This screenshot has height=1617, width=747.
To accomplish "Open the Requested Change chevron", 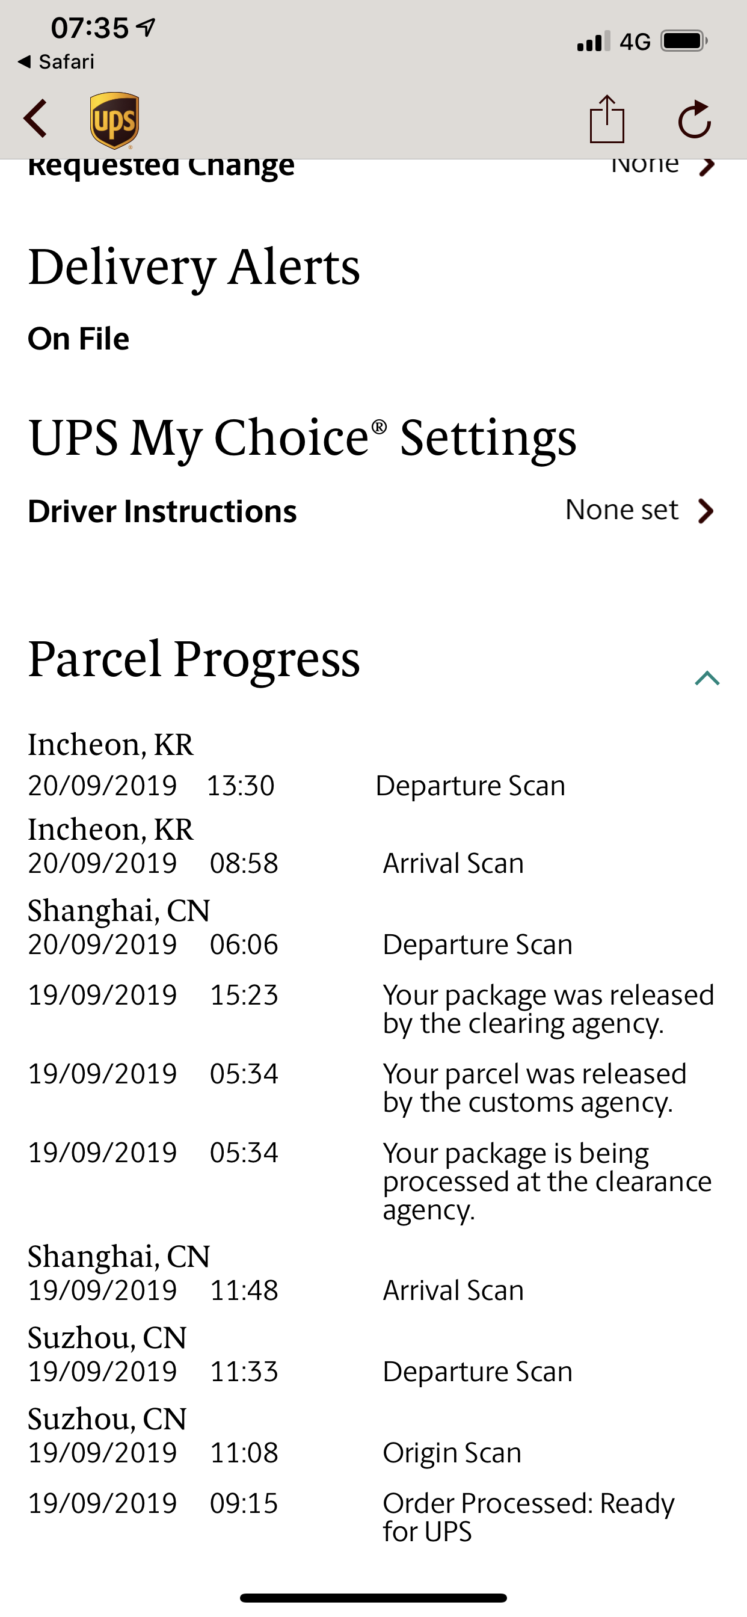I will [707, 167].
